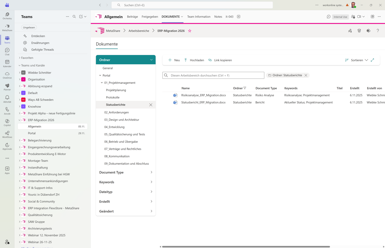
Task: Add a new tab with plus icon
Action: click(239, 17)
